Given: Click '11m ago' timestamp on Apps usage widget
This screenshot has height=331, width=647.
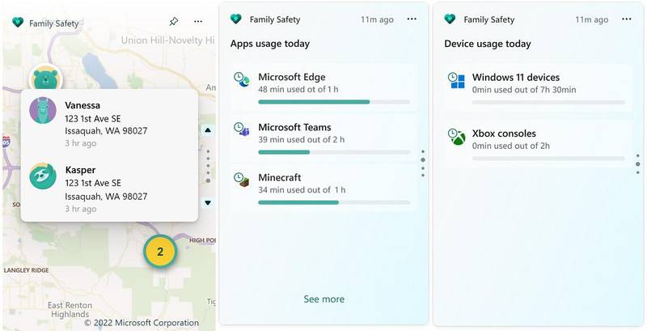Looking at the screenshot, I should click(377, 19).
